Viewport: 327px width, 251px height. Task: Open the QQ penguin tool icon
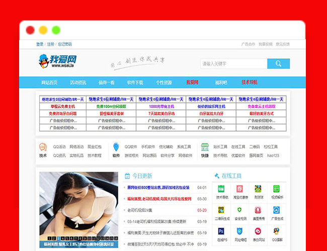[276, 231]
